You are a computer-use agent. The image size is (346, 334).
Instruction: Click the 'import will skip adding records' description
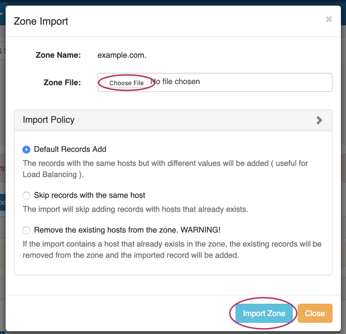click(x=135, y=209)
